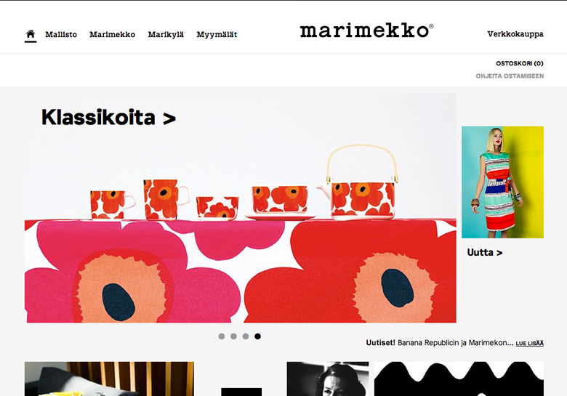Open the Unikko teapot banner image
Viewport: 567px width, 396px height.
(241, 208)
